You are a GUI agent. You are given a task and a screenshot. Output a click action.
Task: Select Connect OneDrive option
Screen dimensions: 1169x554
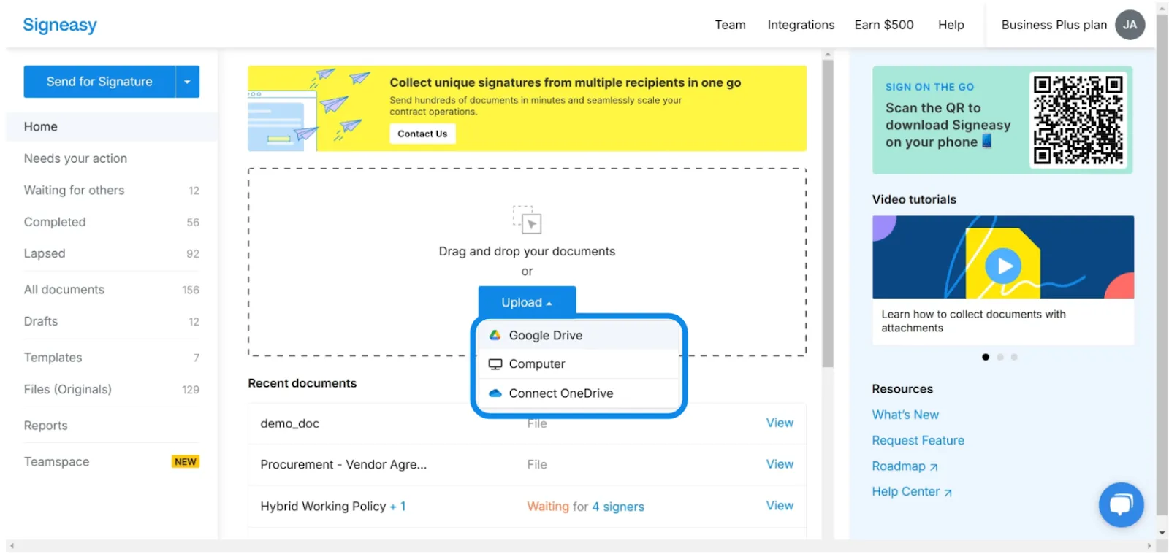pyautogui.click(x=579, y=393)
